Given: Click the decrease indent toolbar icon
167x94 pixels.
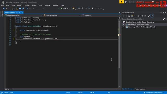Looking at the screenshot, I should click(x=79, y=8).
